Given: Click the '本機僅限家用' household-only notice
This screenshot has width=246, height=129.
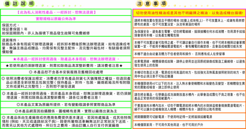Looking at the screenshot, I should 189,125.
